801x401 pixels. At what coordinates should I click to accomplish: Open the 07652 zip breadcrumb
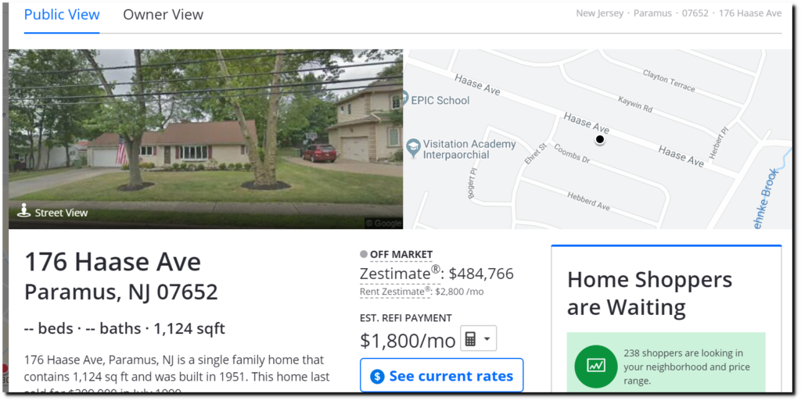(x=695, y=13)
